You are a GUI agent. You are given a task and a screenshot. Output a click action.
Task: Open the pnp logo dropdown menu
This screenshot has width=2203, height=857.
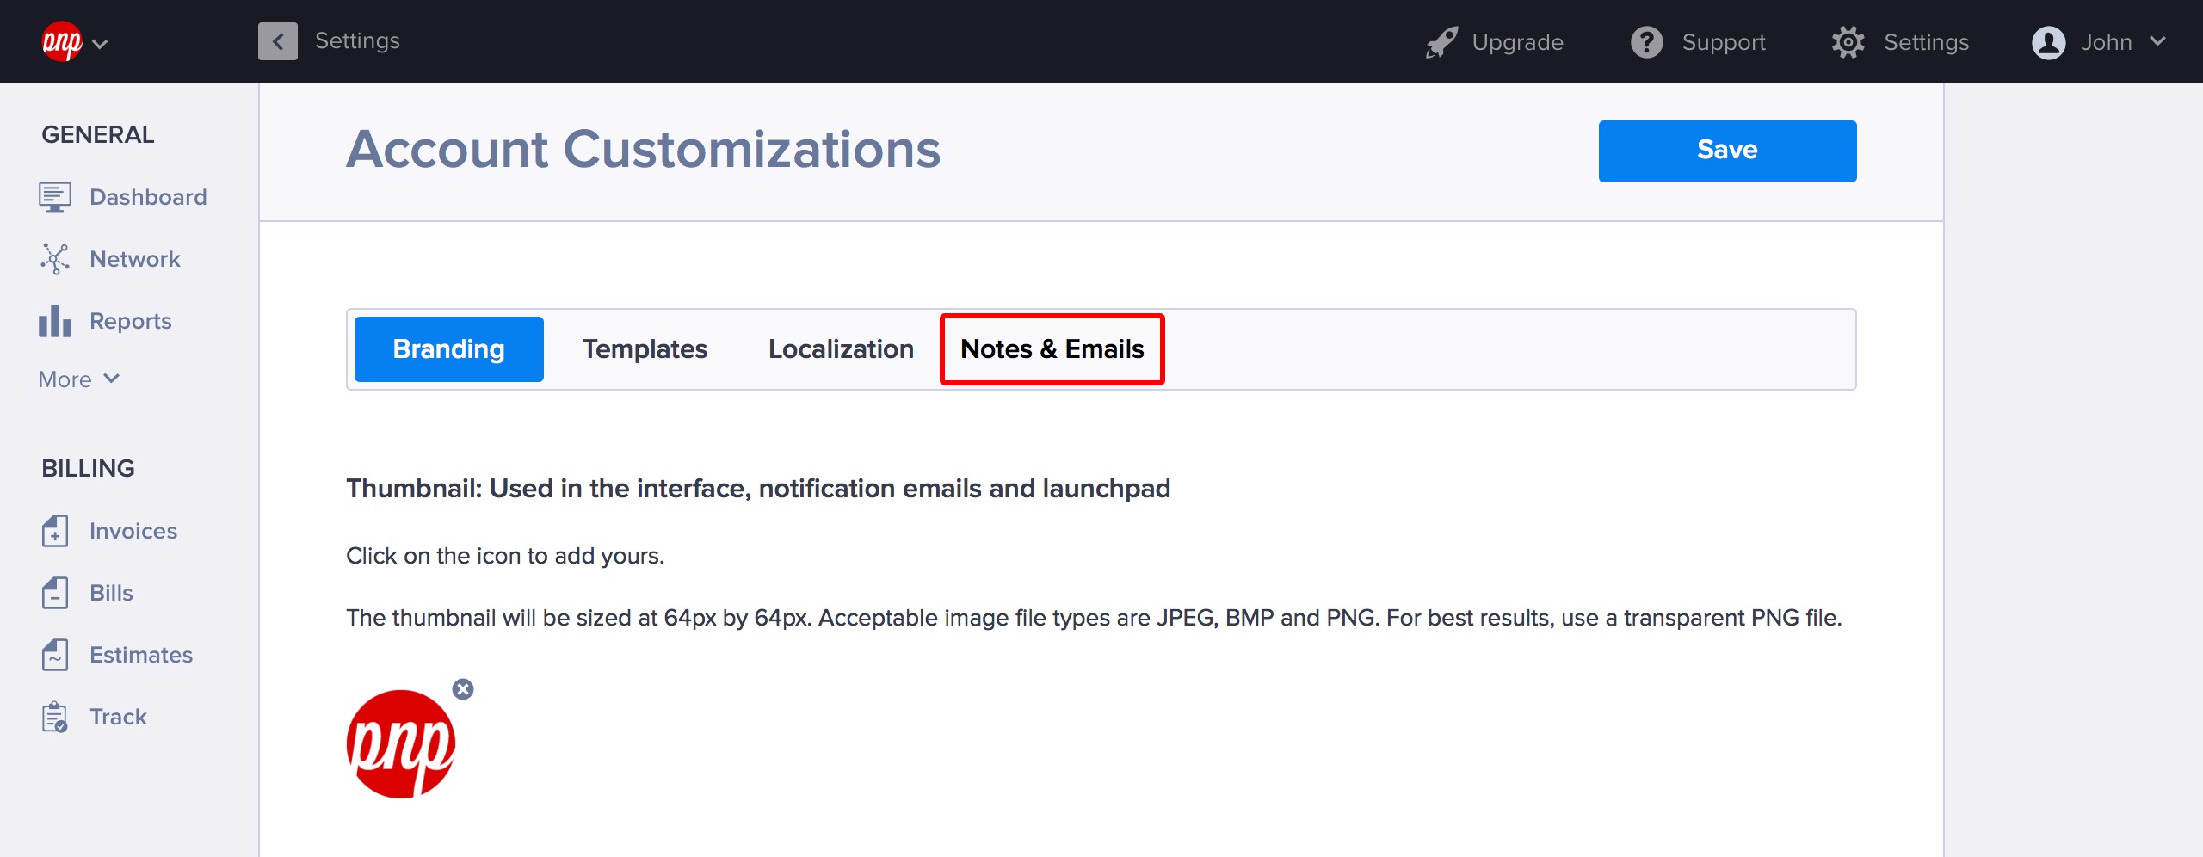pos(75,42)
